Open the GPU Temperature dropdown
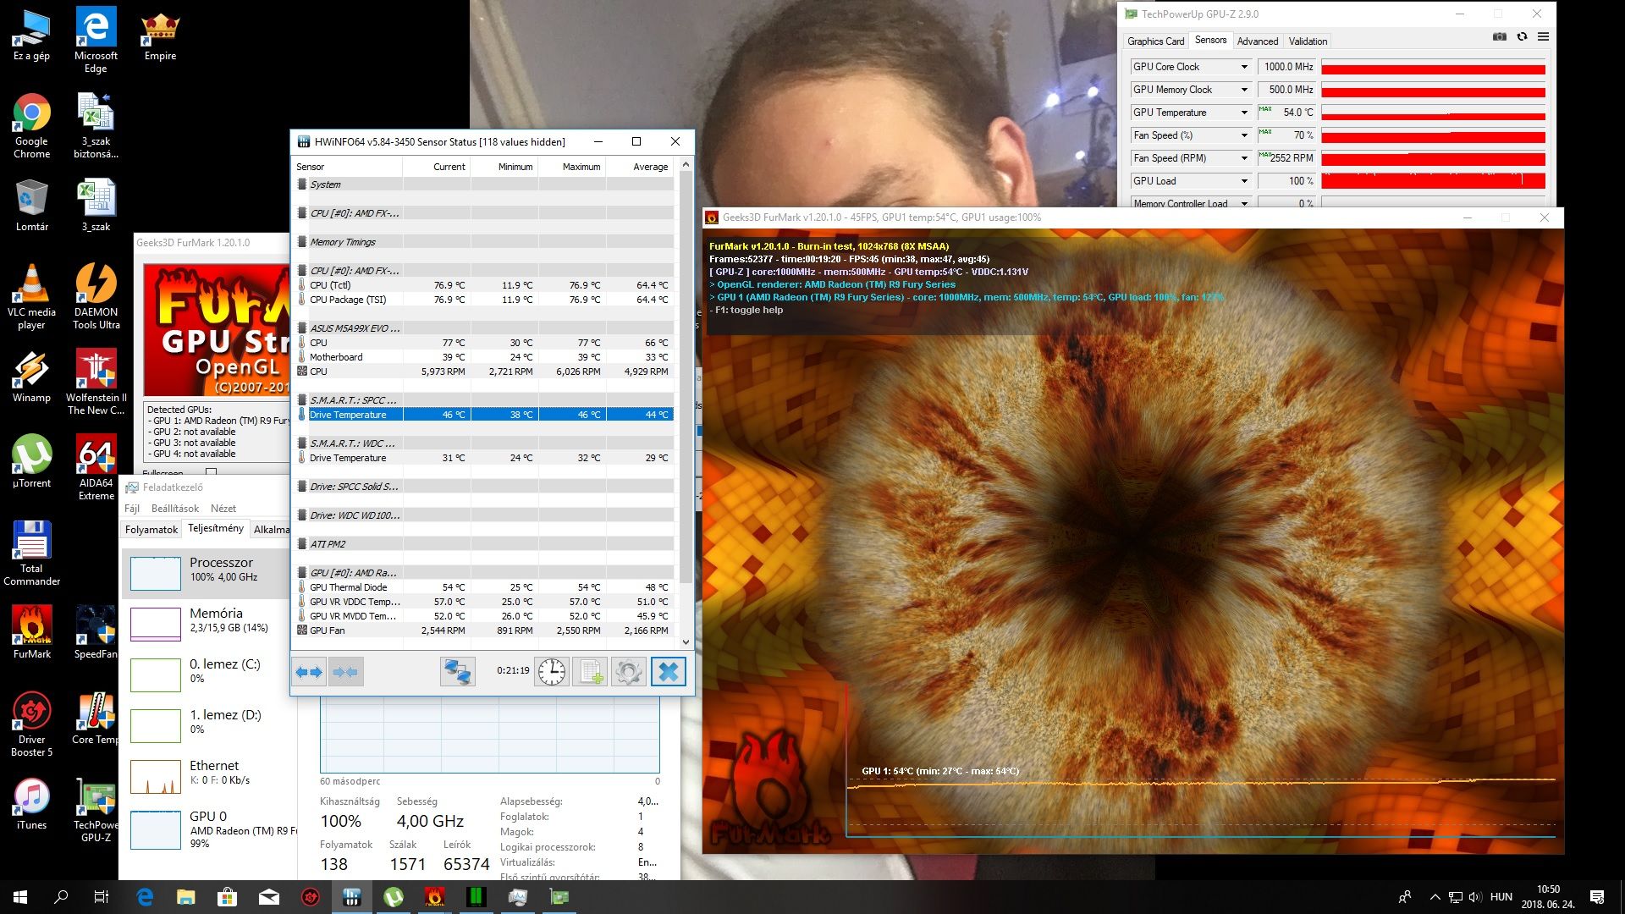Image resolution: width=1625 pixels, height=914 pixels. [x=1244, y=113]
